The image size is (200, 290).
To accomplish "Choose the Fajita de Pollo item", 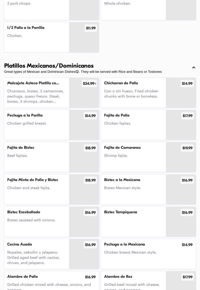I will tap(117, 115).
